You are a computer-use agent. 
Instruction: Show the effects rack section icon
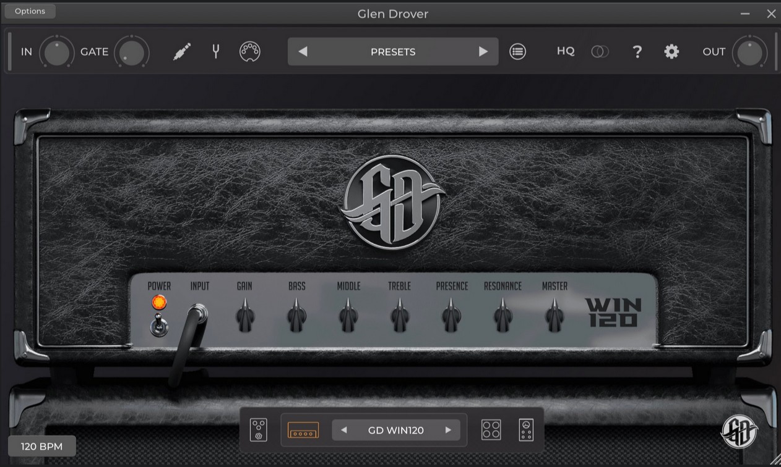526,430
